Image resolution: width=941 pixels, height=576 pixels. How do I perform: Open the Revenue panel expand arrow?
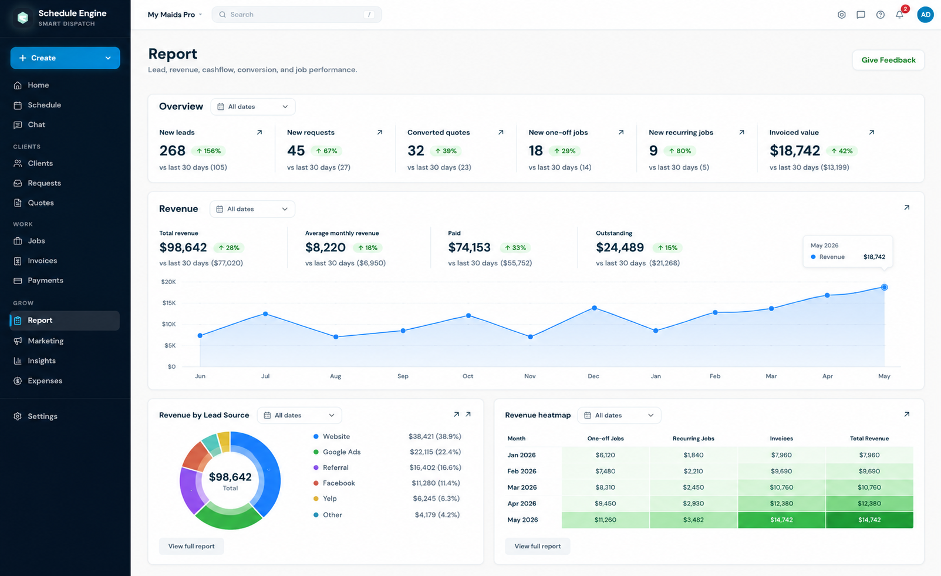click(x=906, y=207)
